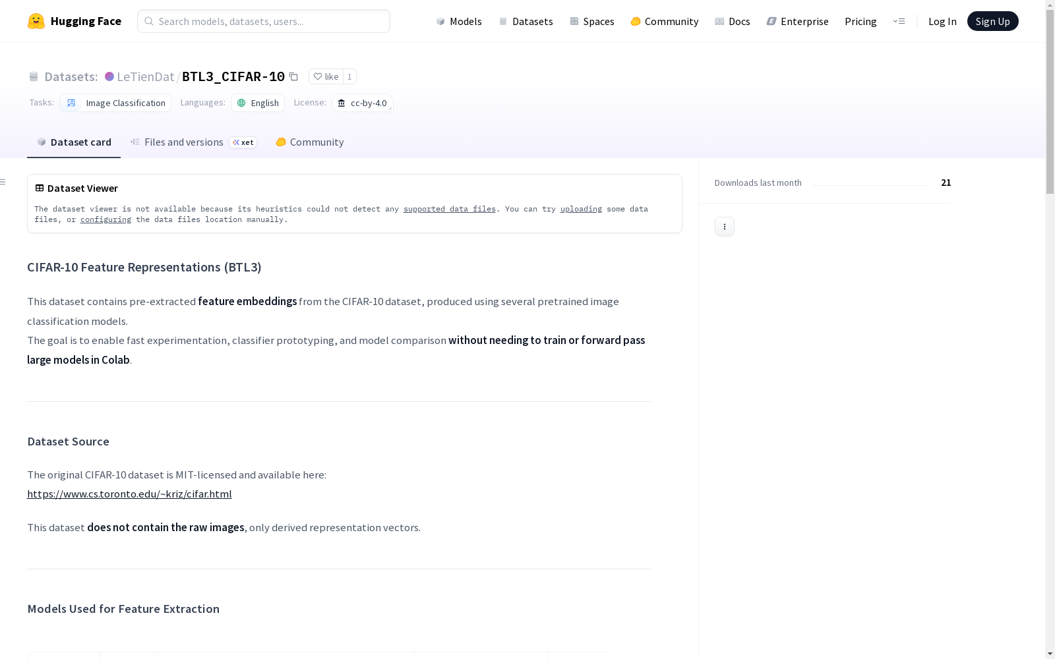Open the supported data files link

coord(449,209)
